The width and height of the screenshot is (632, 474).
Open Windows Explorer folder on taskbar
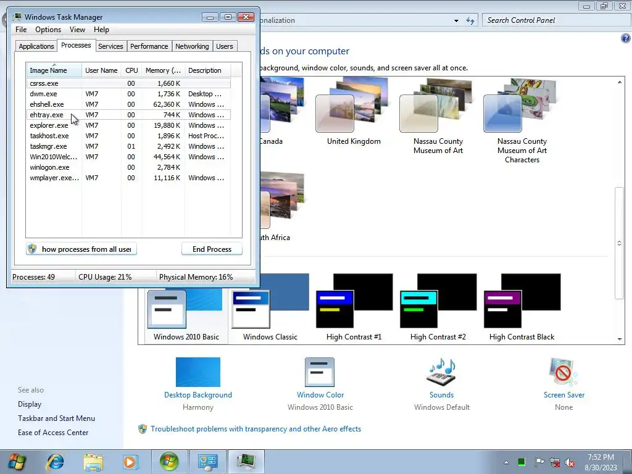pyautogui.click(x=94, y=462)
